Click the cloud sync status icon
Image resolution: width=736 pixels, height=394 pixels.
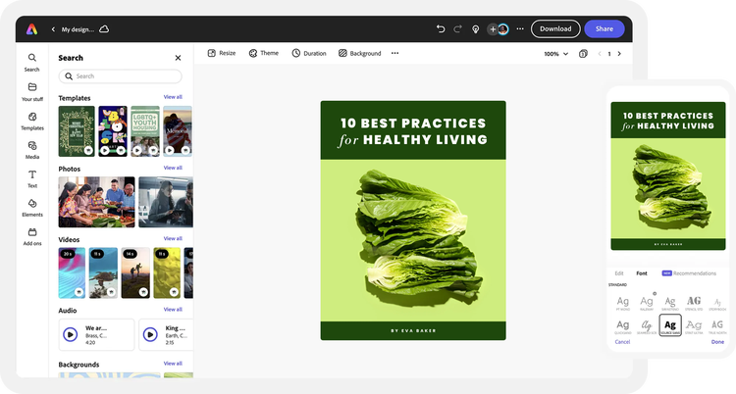[x=104, y=29]
